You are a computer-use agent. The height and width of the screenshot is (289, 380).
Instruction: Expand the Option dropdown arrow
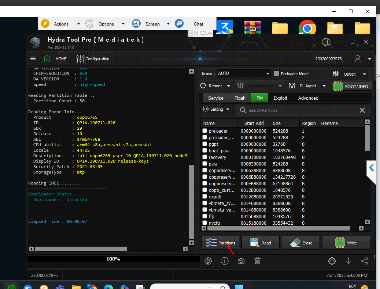coord(365,74)
